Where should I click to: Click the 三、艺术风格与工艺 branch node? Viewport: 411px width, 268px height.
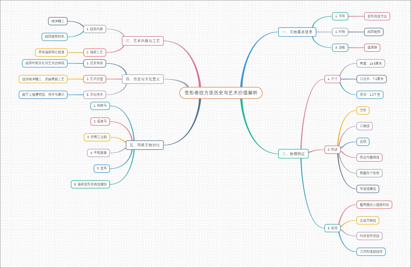[143, 41]
